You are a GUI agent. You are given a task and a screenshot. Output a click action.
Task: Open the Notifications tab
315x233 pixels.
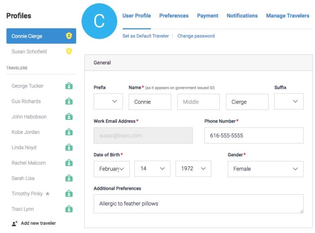tap(242, 16)
